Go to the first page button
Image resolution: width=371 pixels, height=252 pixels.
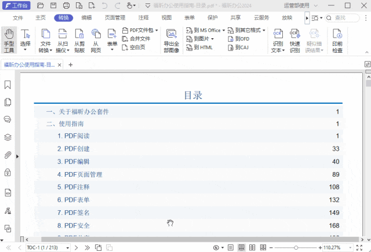click(x=9, y=247)
